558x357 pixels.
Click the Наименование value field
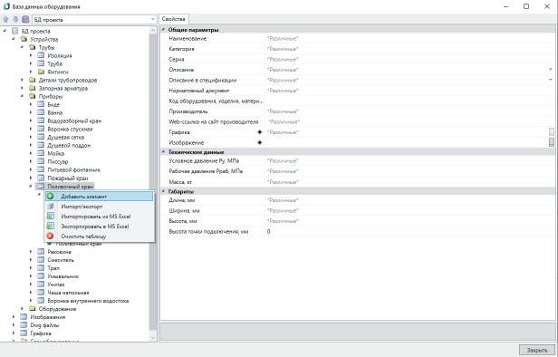[409, 38]
